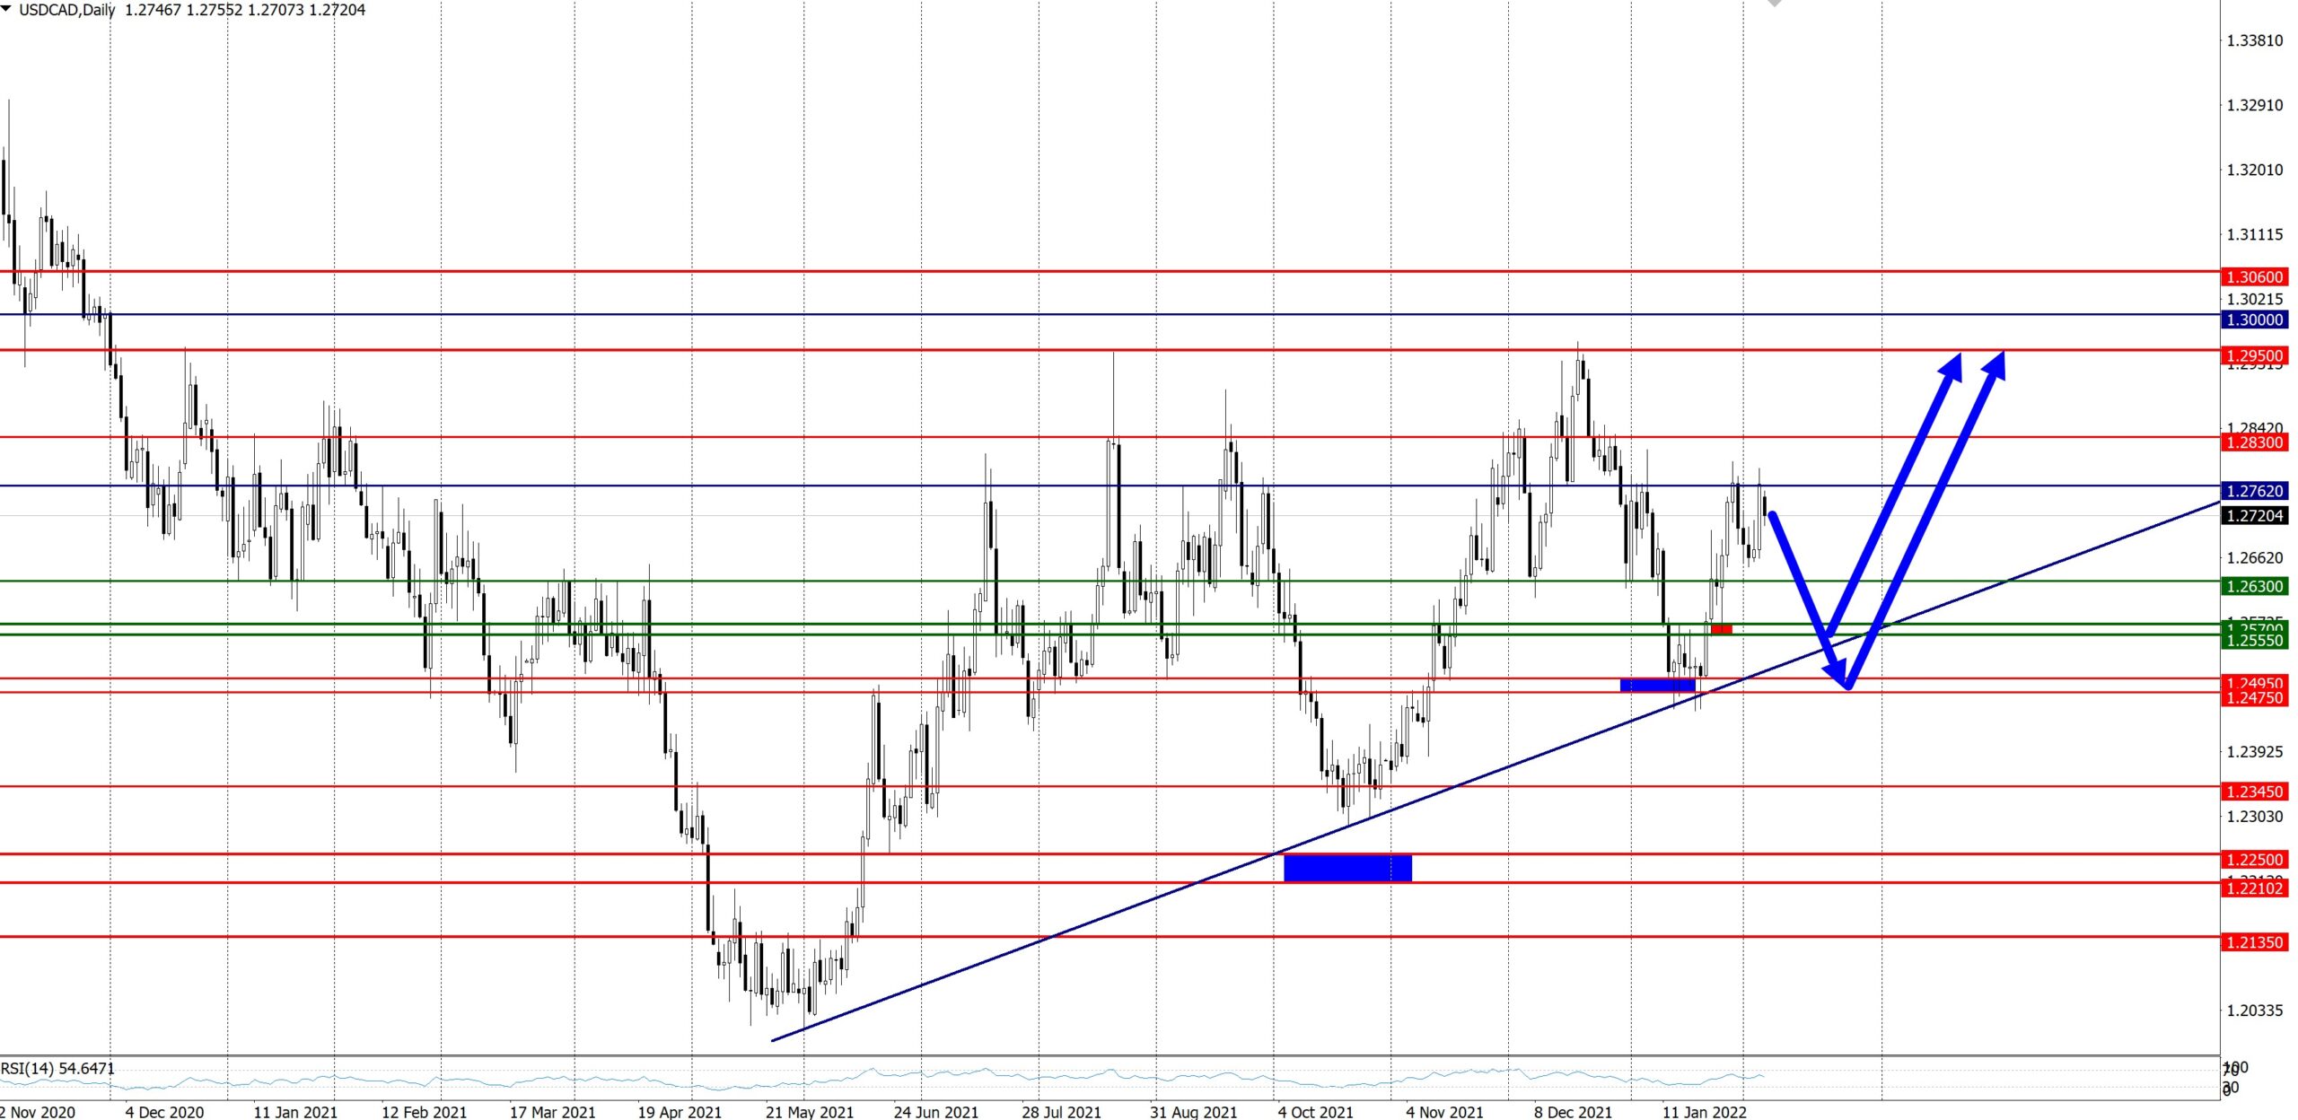Click the USDCAD,Daily chart title
Image resolution: width=2298 pixels, height=1120 pixels.
point(67,10)
